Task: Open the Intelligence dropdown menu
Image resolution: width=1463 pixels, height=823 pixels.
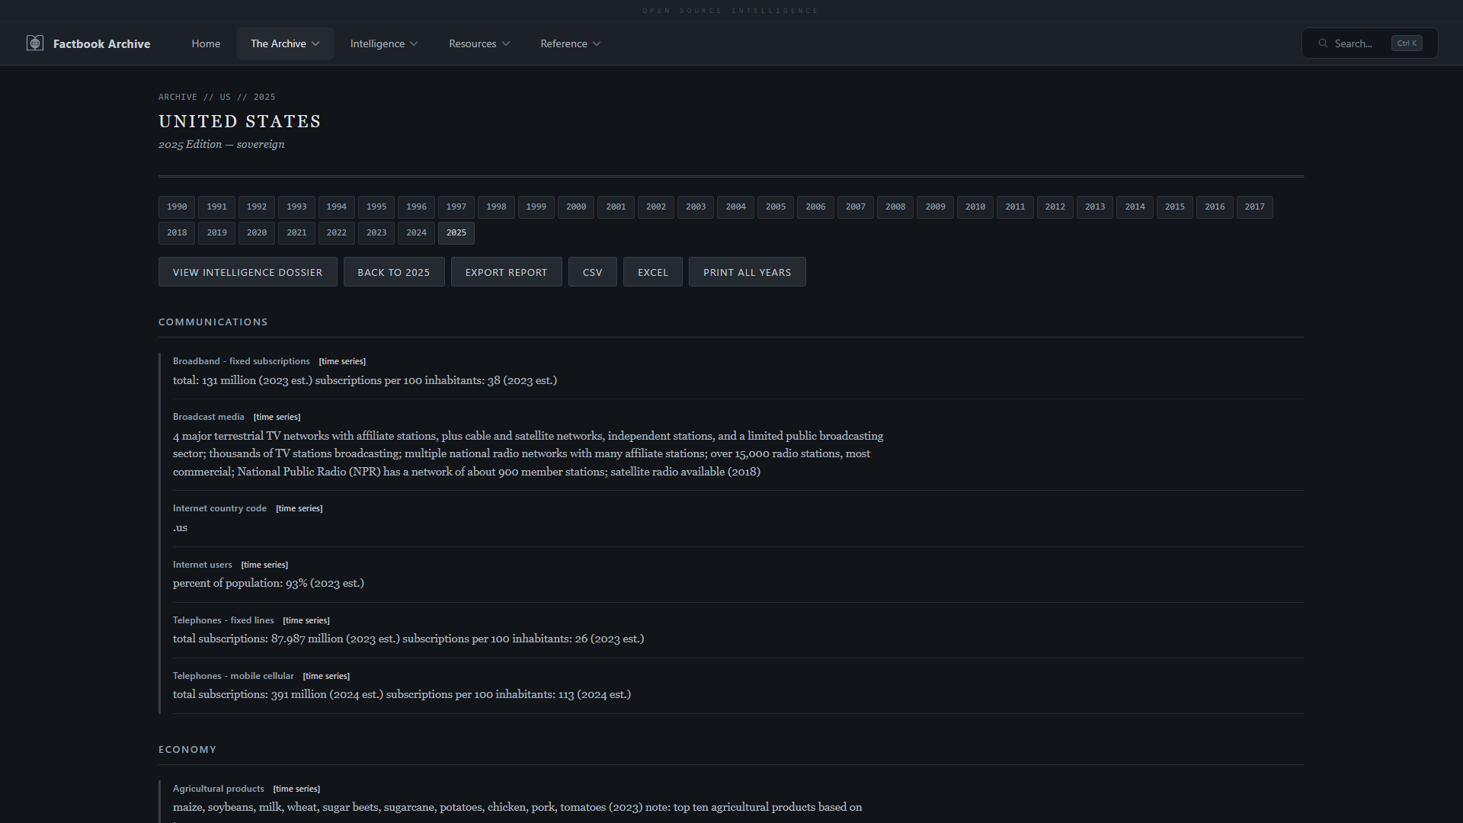Action: coord(383,43)
